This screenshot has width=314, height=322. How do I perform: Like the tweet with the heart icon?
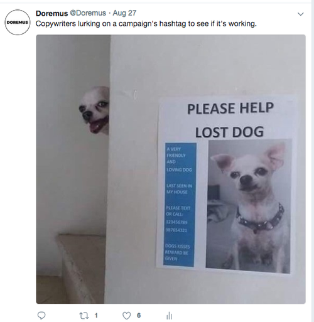[126, 316]
